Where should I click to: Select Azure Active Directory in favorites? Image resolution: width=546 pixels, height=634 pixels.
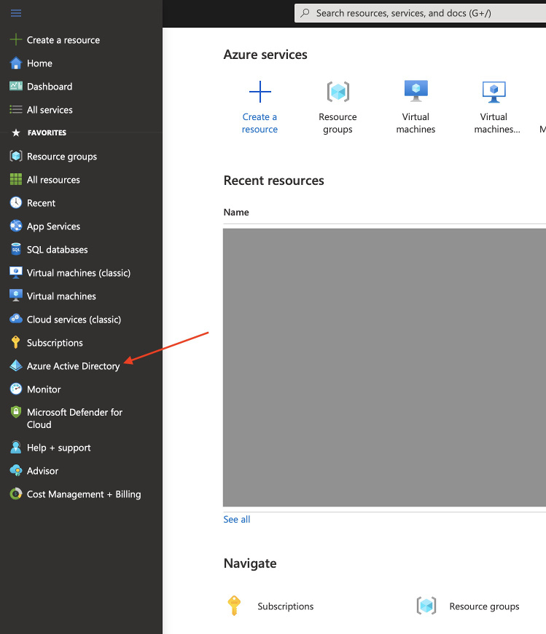[74, 366]
